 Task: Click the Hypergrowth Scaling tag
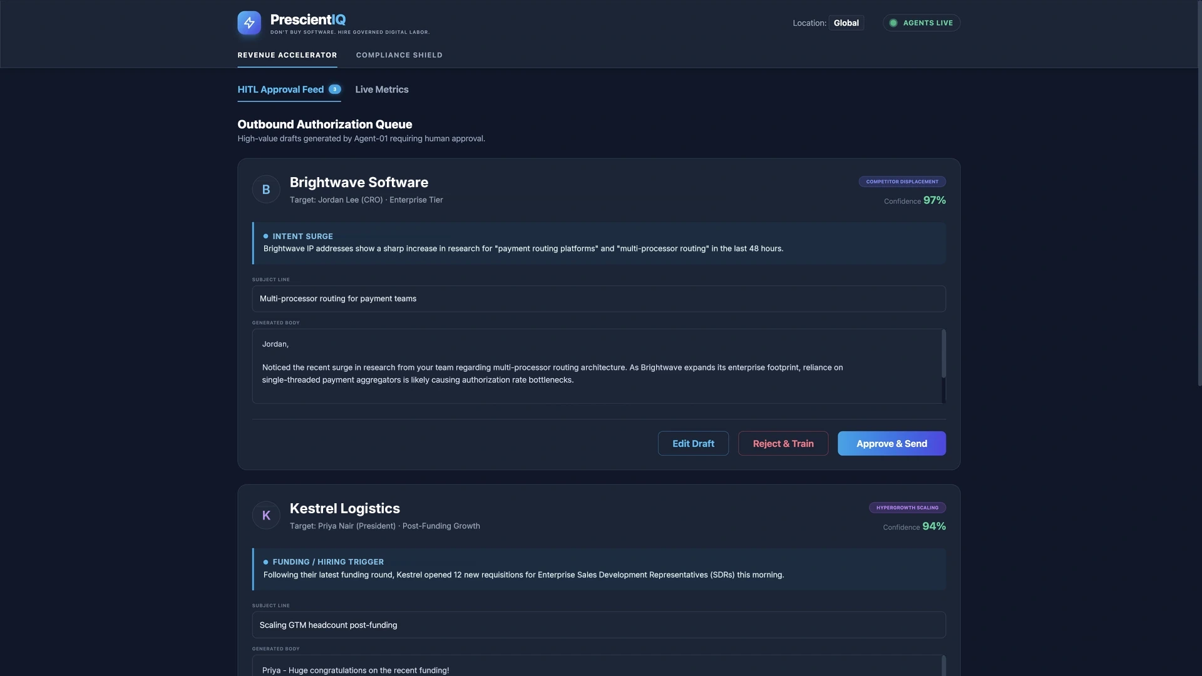pyautogui.click(x=907, y=508)
